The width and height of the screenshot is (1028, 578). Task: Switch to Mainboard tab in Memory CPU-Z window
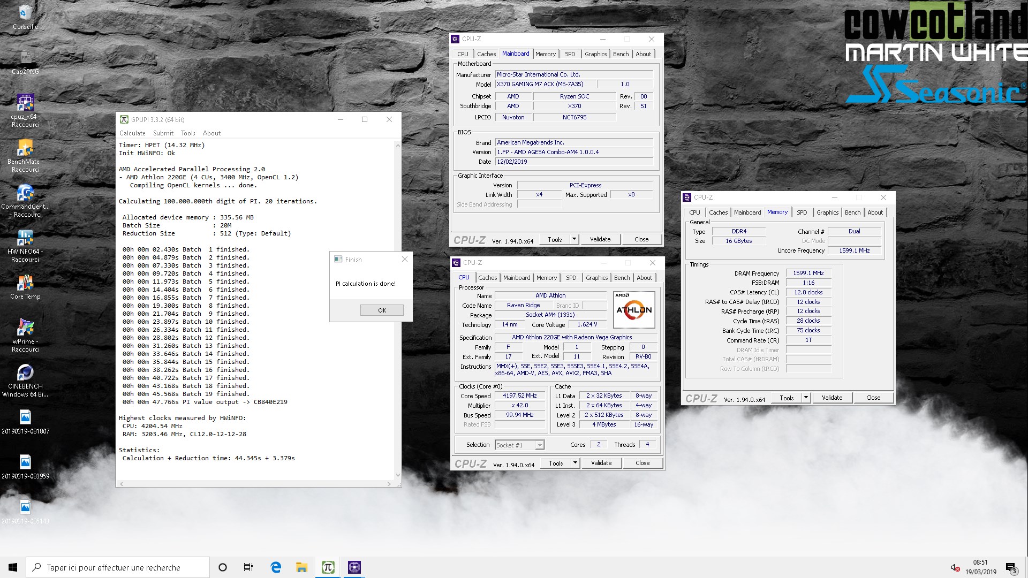click(x=747, y=212)
